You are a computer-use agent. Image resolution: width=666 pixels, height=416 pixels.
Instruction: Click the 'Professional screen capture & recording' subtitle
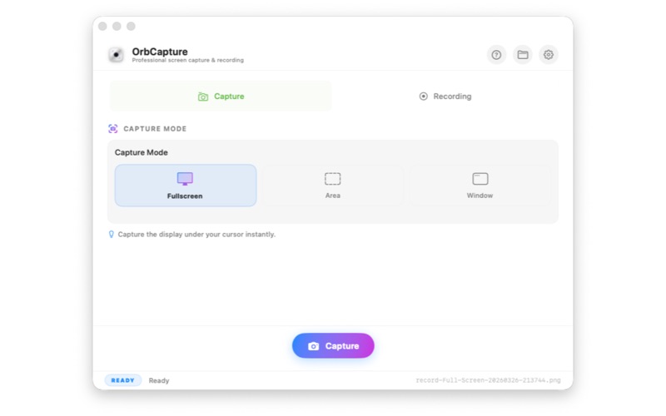tap(188, 60)
